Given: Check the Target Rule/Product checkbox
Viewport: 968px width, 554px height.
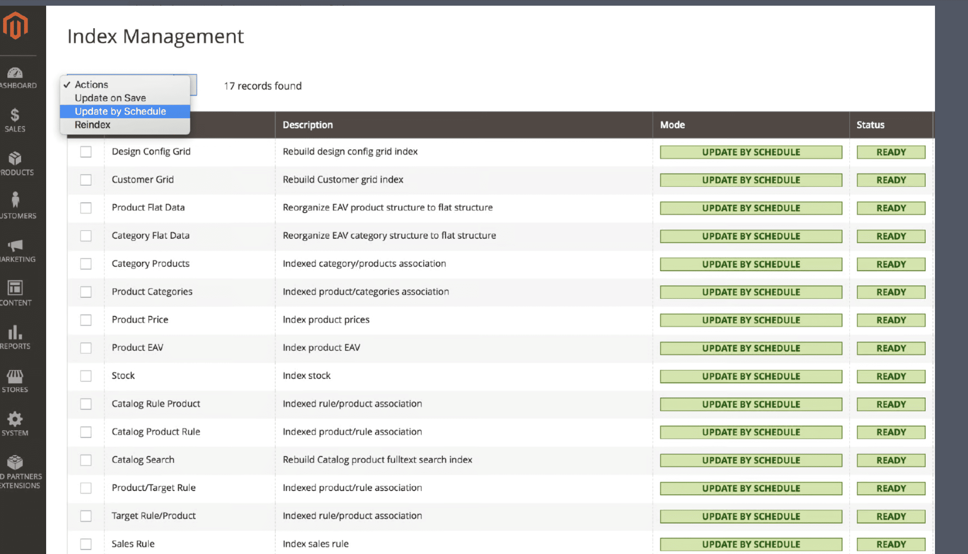Looking at the screenshot, I should tap(86, 516).
